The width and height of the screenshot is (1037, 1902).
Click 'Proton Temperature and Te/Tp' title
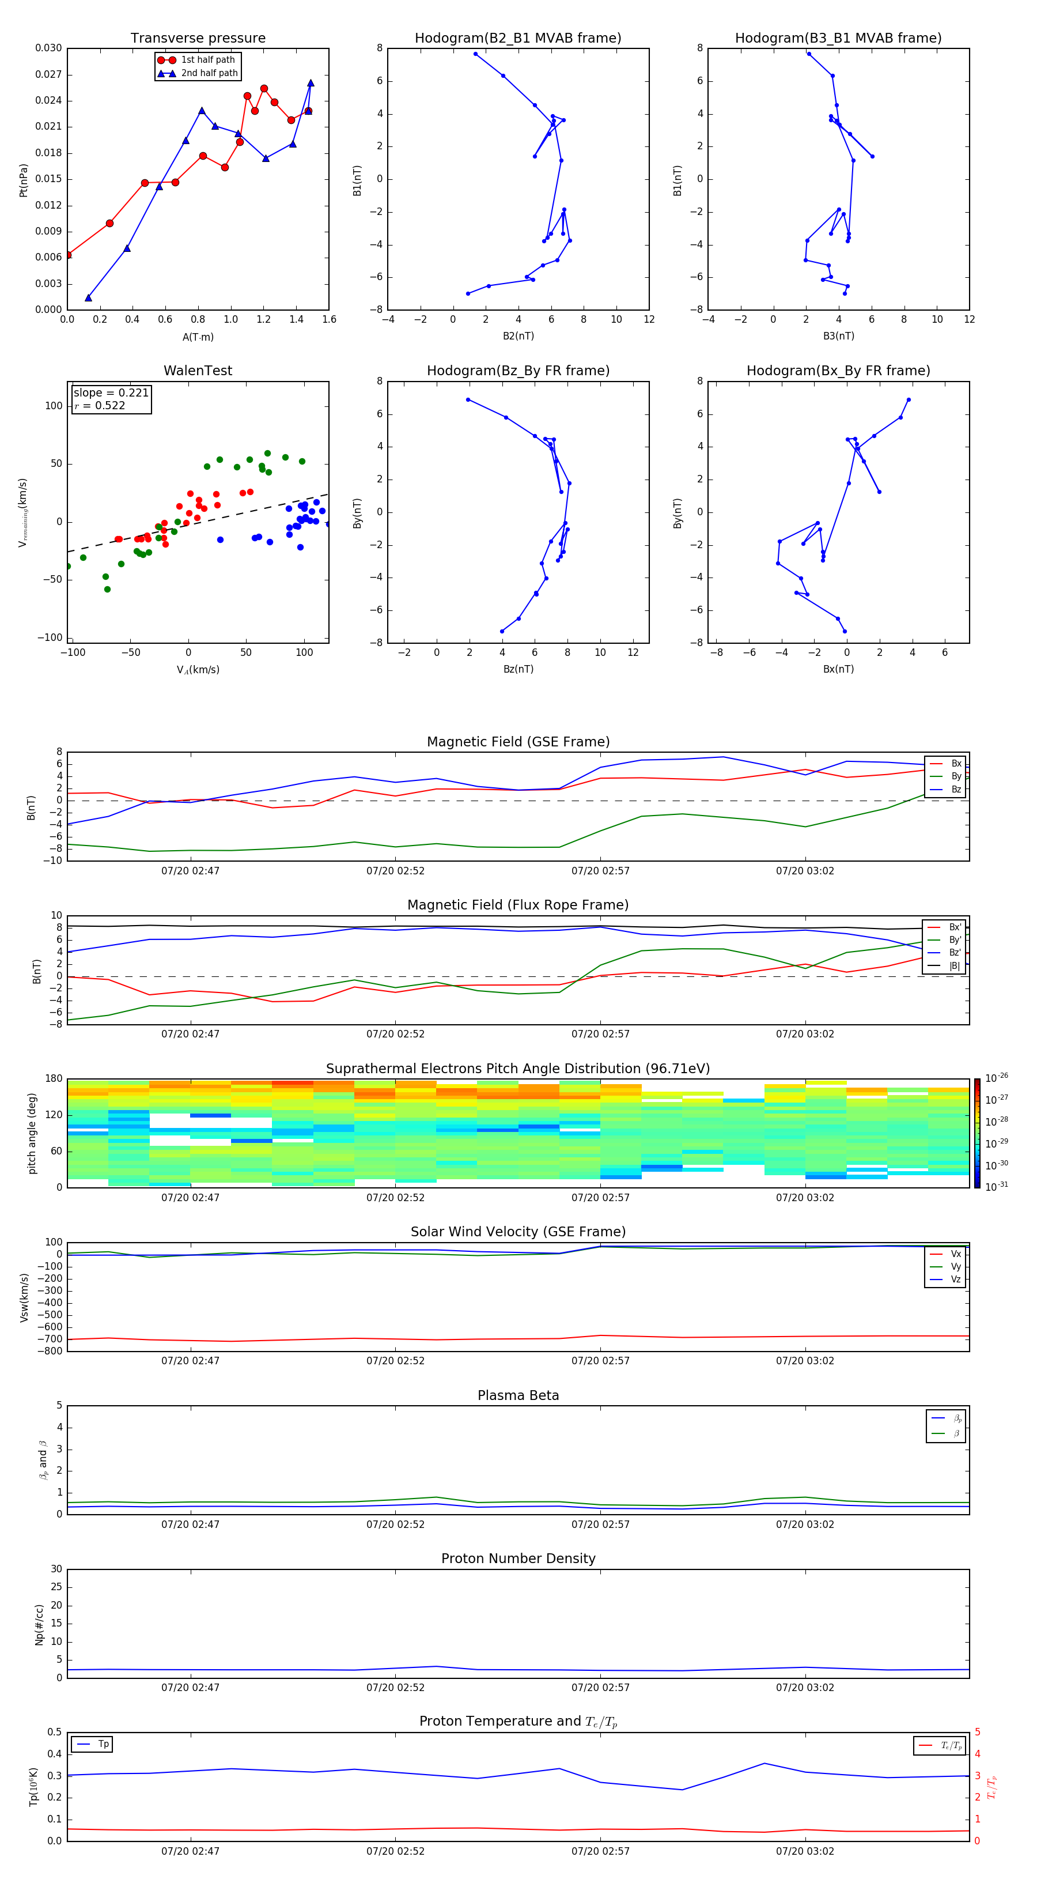(x=518, y=1721)
